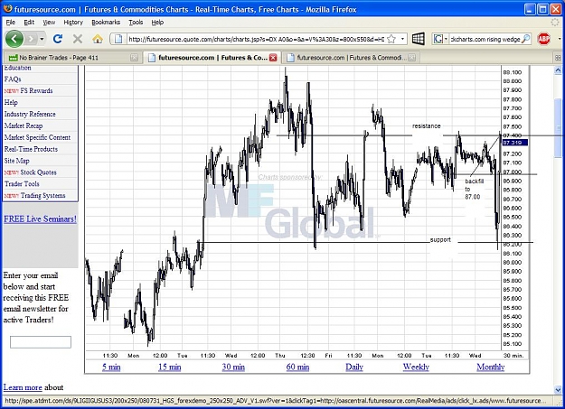This screenshot has height=409, width=565.
Task: Open the Site Map link
Action: pos(16,161)
